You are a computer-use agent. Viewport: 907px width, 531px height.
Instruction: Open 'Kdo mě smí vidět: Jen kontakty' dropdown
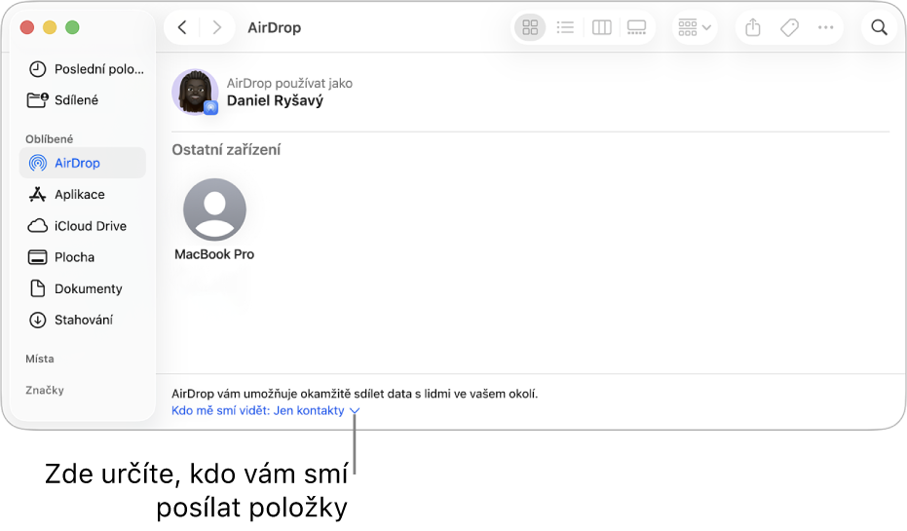pyautogui.click(x=266, y=411)
